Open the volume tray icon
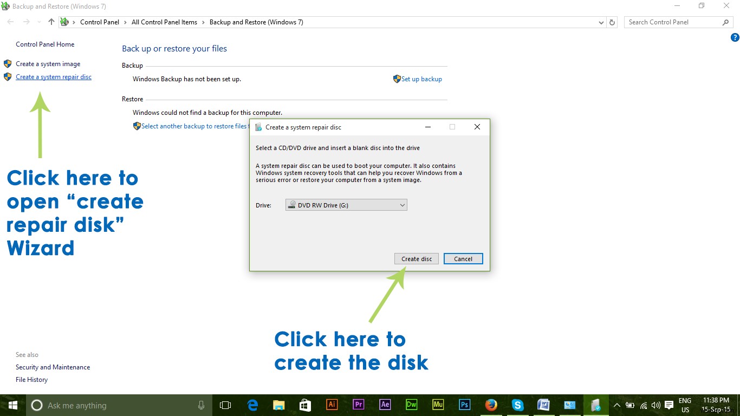The image size is (740, 416). [x=656, y=405]
